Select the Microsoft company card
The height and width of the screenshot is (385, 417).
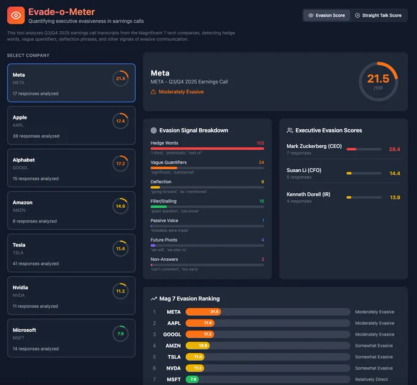click(x=71, y=338)
